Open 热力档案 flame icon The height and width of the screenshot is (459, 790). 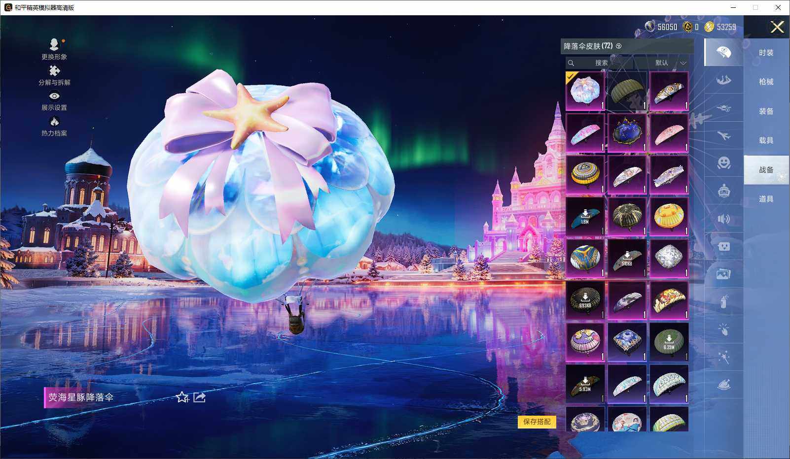54,122
